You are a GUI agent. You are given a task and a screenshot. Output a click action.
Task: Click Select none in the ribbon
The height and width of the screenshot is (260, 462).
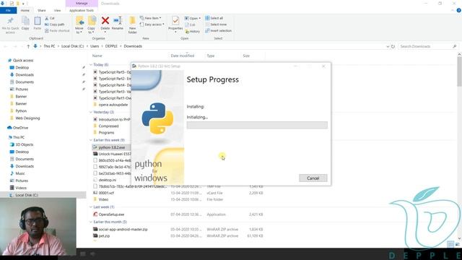coord(216,25)
